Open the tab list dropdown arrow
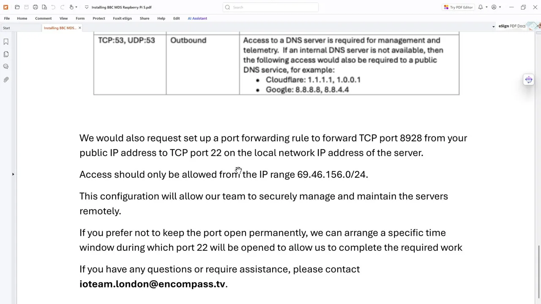Screen dimensions: 541x304 tap(493, 27)
